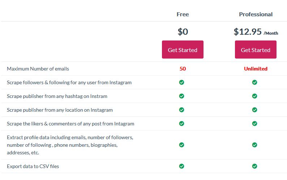Click Professional checkmark for Export data to CSV

point(254,166)
